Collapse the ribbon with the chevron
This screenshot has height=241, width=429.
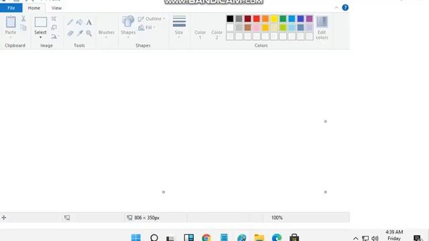tap(336, 7)
